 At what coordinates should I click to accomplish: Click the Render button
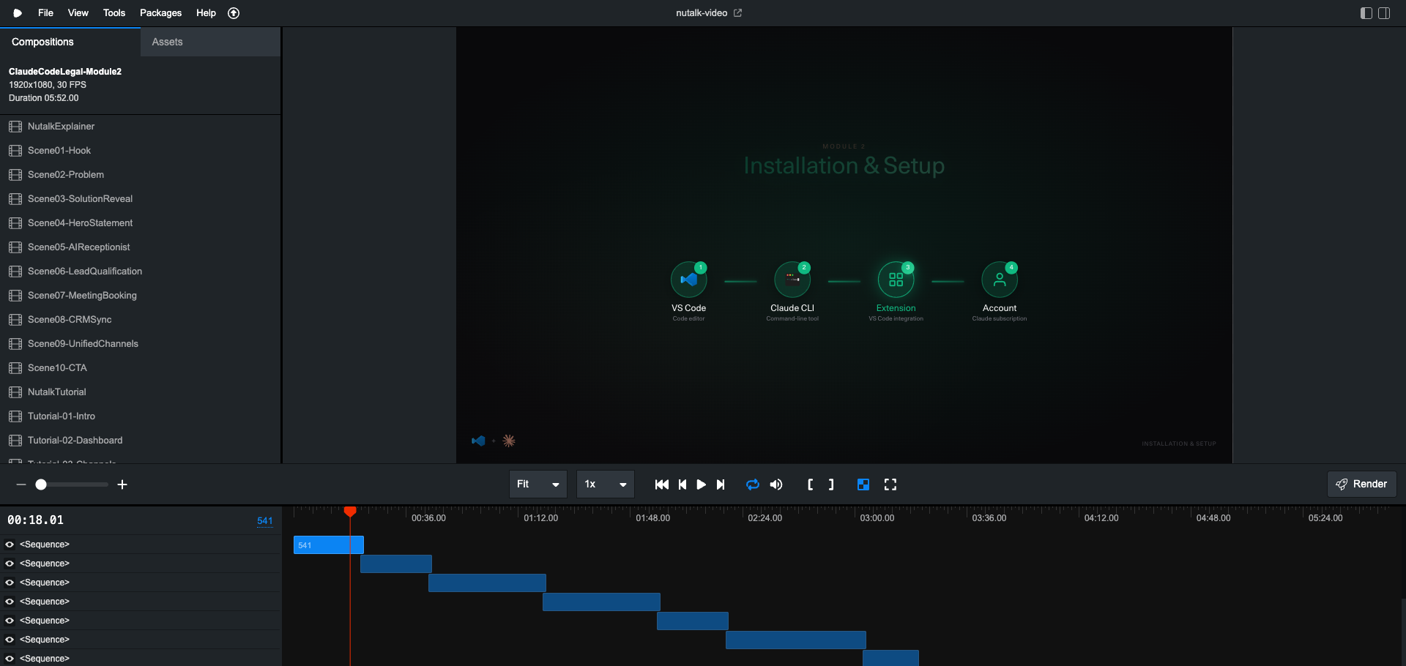[1361, 484]
